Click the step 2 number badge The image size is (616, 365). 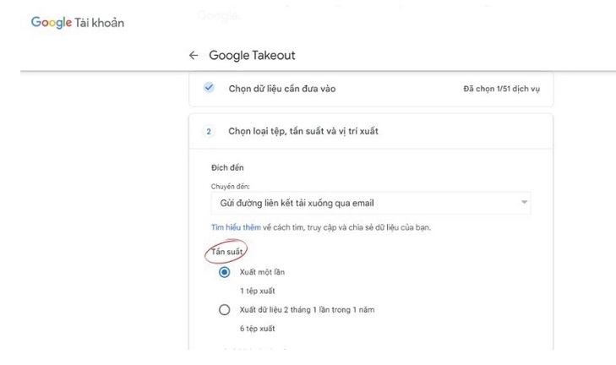pos(209,131)
